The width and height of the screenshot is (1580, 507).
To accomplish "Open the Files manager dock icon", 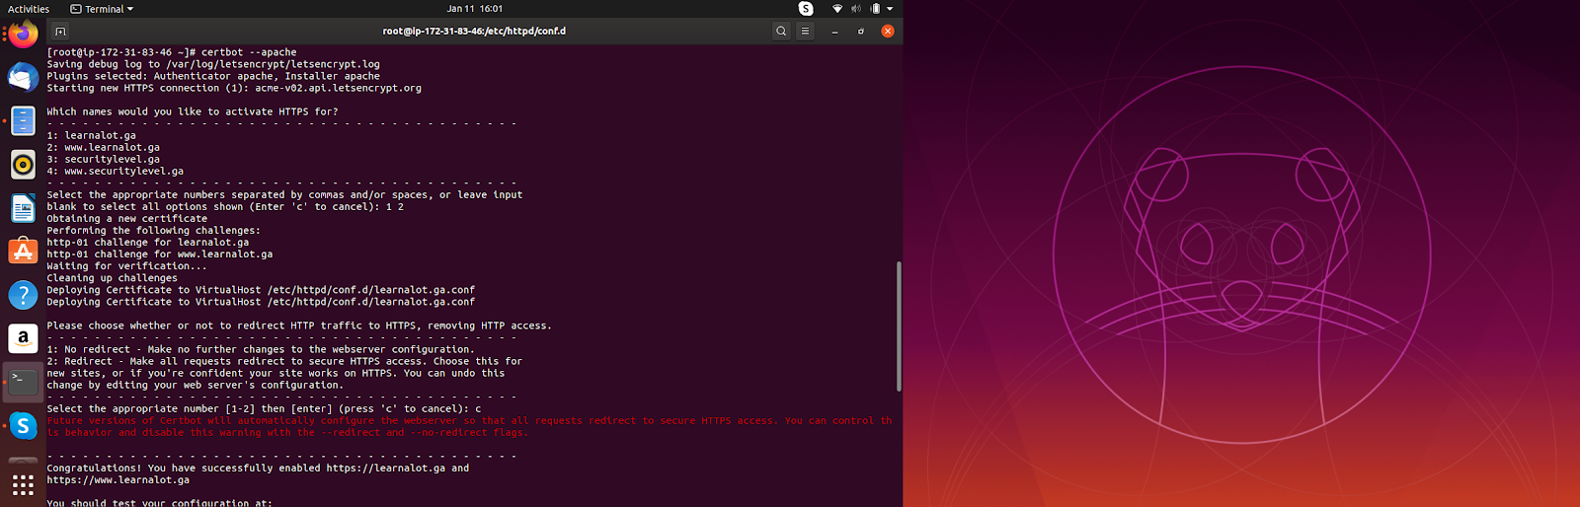I will pos(23,120).
